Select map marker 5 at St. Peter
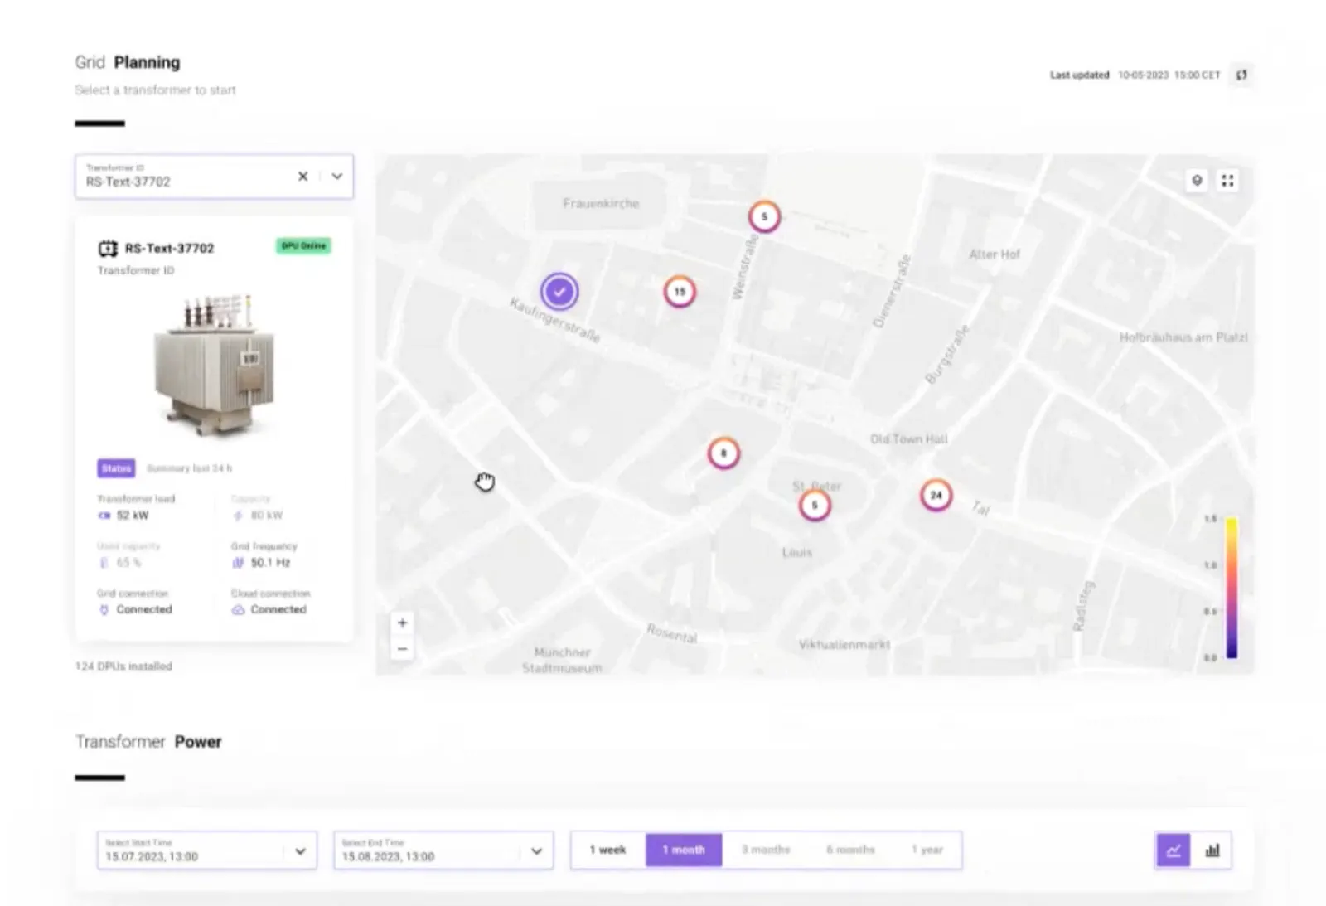1326x906 pixels. pyautogui.click(x=815, y=505)
